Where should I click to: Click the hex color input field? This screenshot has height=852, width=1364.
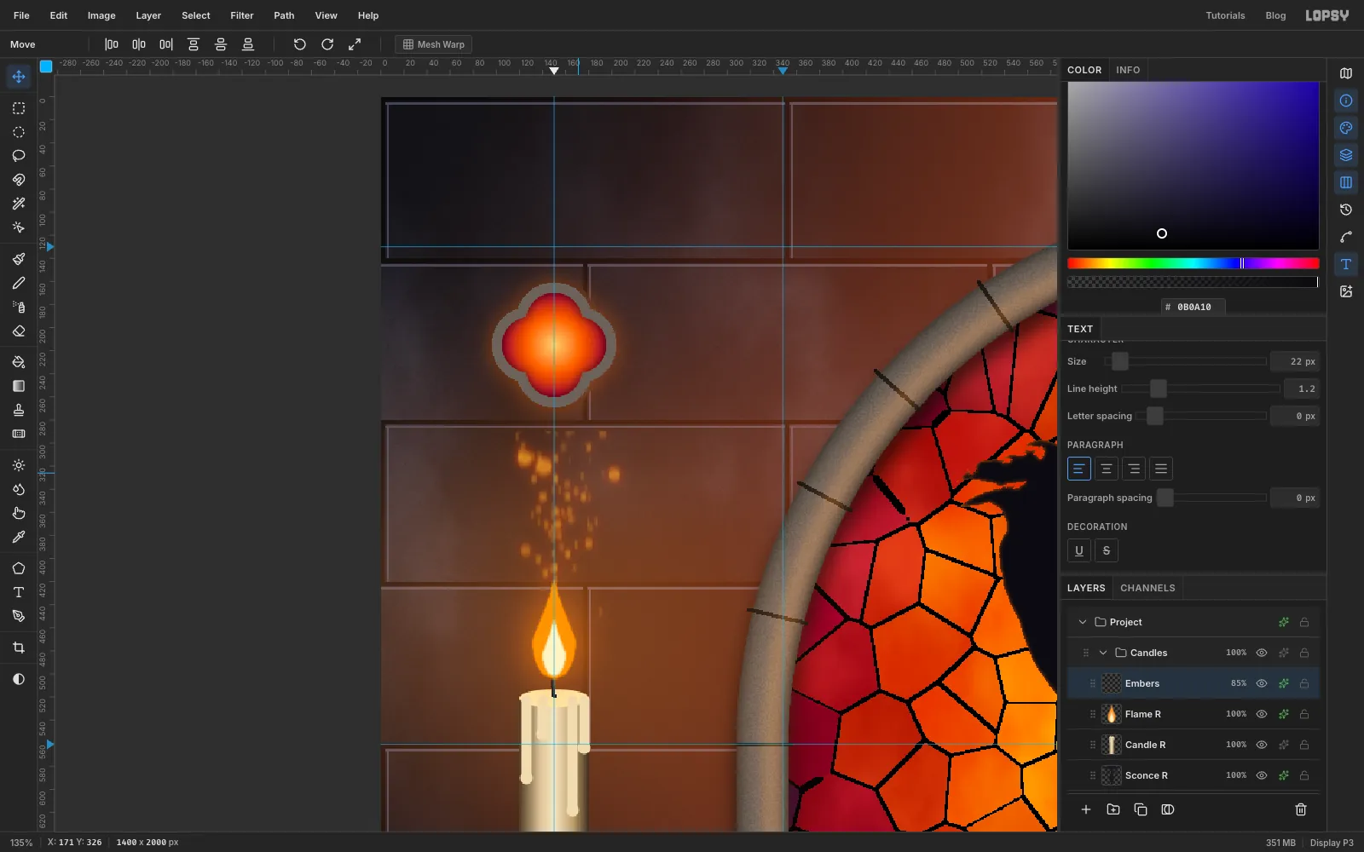1193,307
